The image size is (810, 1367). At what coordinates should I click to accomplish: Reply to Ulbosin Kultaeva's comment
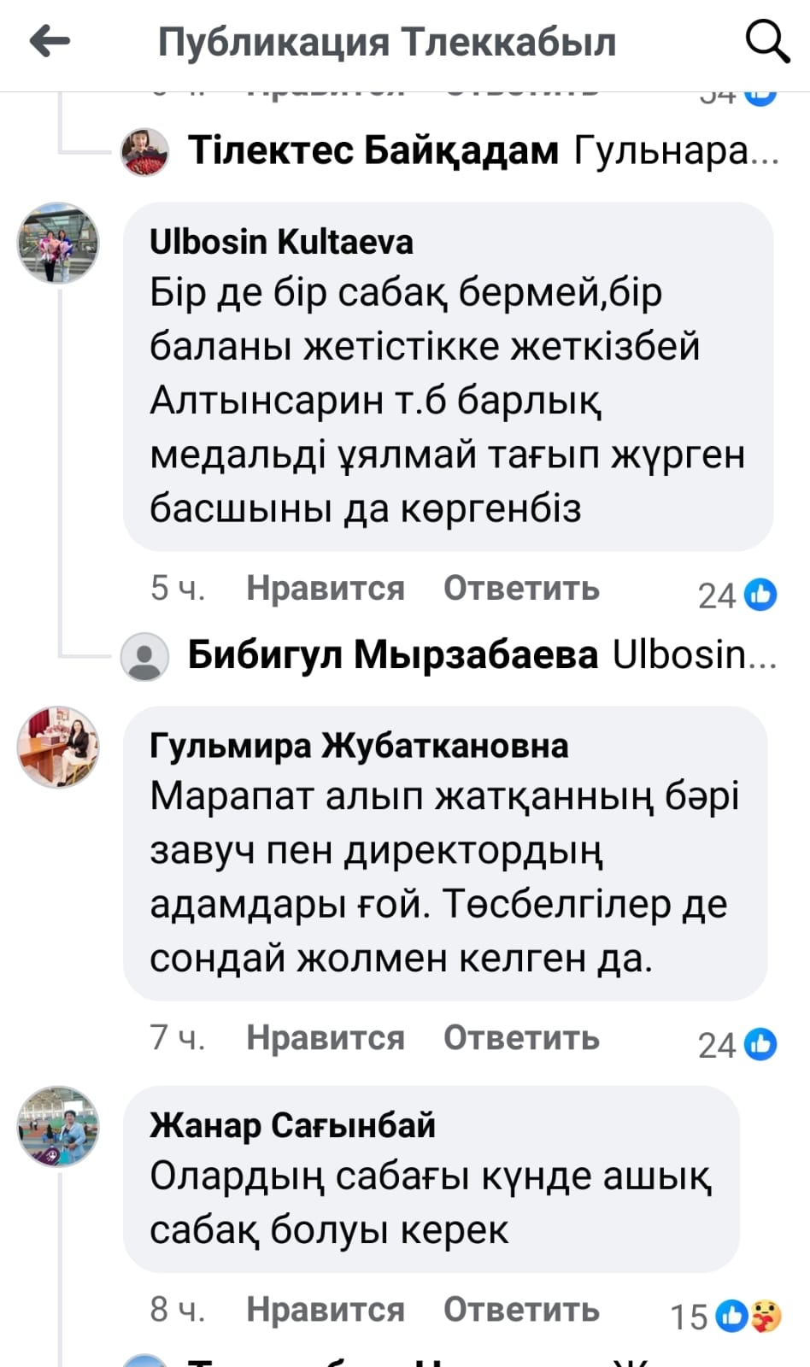(521, 589)
